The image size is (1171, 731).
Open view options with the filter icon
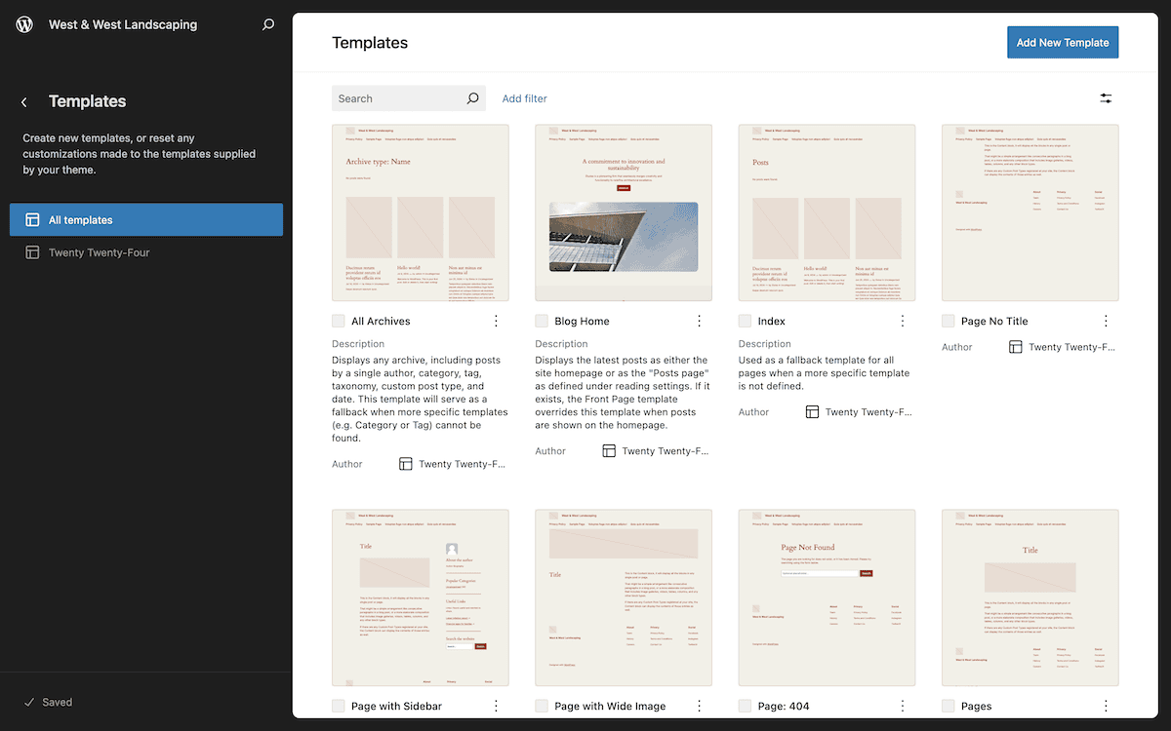point(1105,97)
